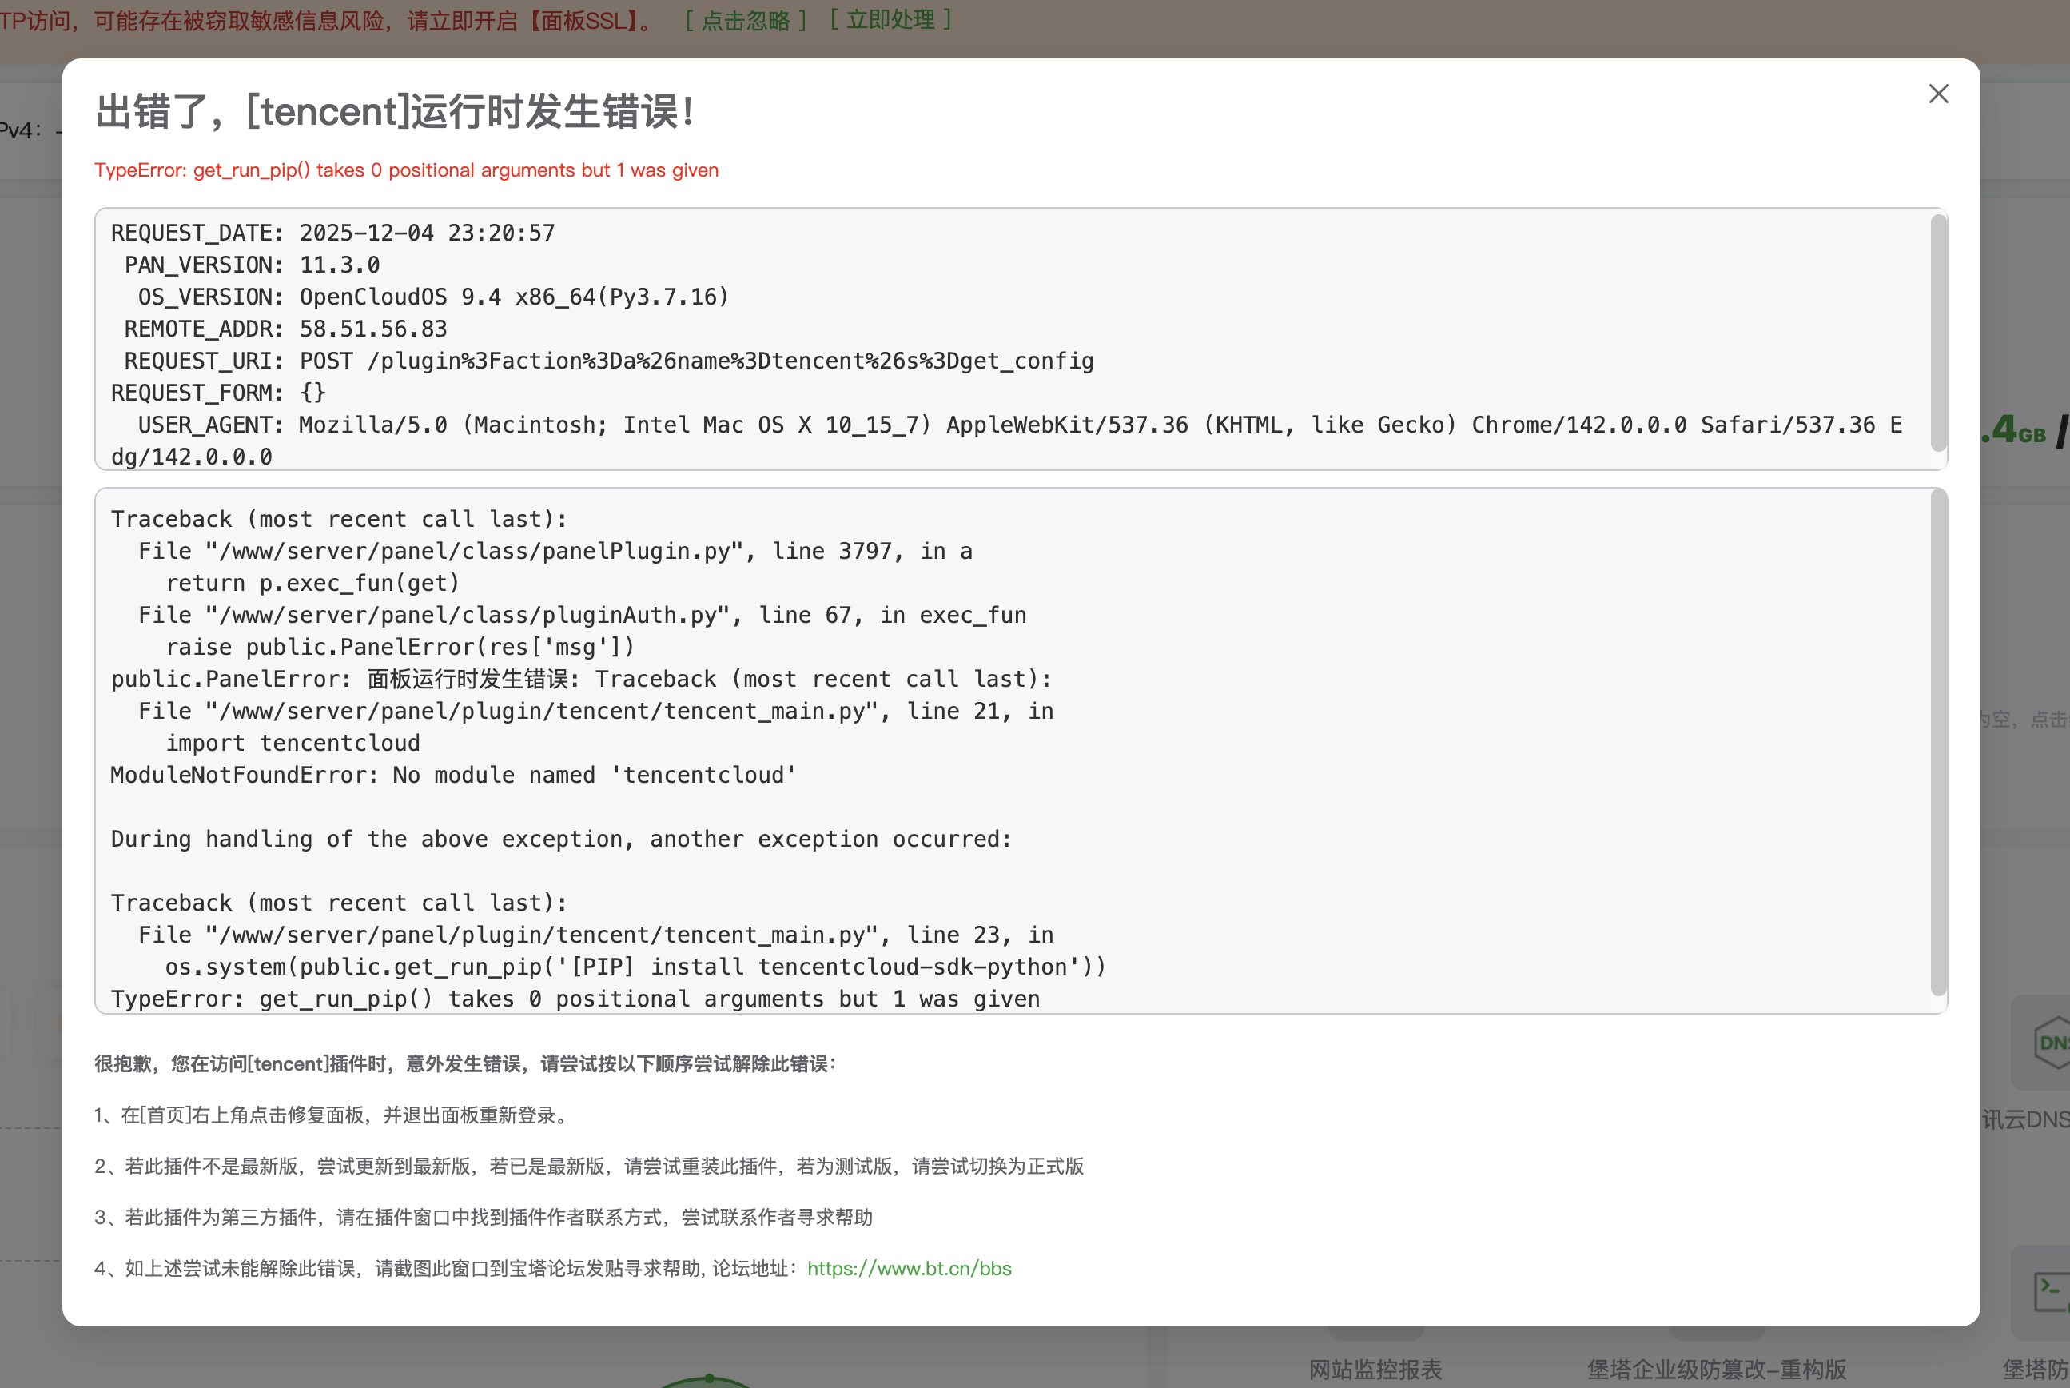
Task: Click the 讯云DNS label at right edge
Action: click(2026, 1120)
